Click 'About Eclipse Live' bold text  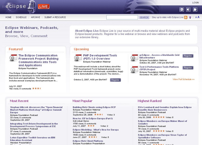(x=87, y=31)
